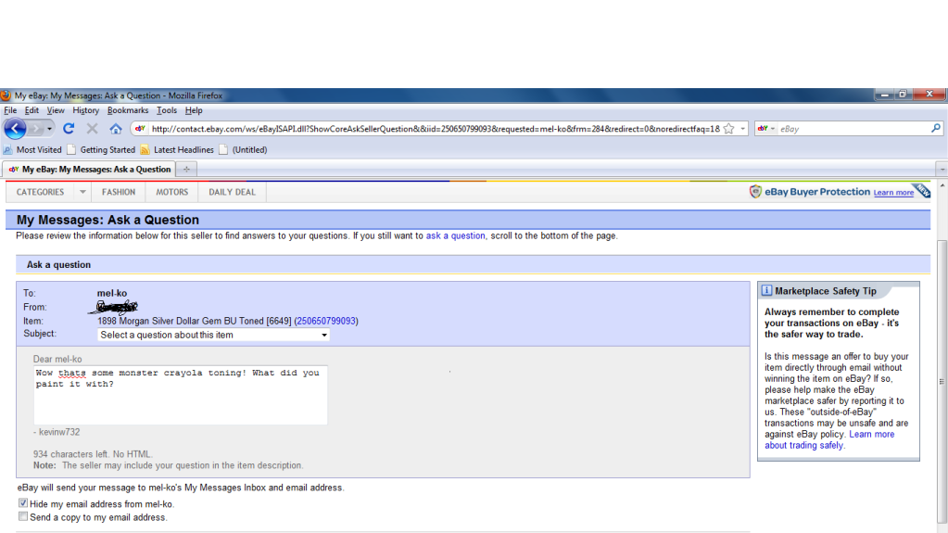Image resolution: width=948 pixels, height=533 pixels.
Task: Click the '934 characters left. No HTML.' text
Action: (93, 454)
